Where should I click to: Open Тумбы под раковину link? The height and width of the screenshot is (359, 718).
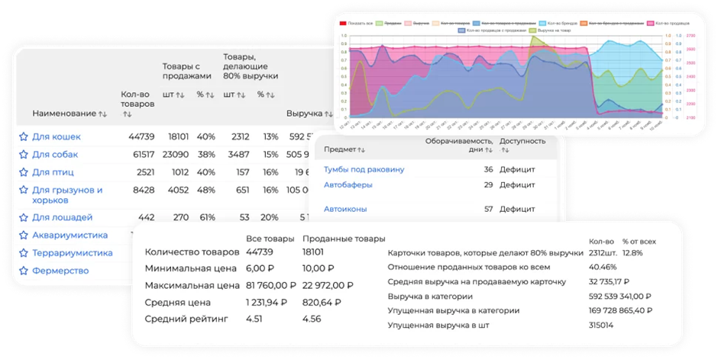point(364,169)
